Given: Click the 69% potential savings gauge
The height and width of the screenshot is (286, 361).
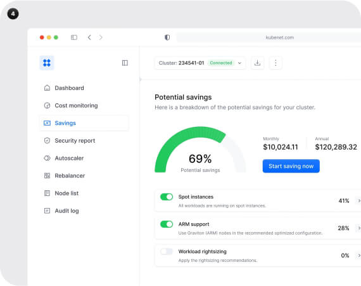Looking at the screenshot, I should tap(200, 150).
